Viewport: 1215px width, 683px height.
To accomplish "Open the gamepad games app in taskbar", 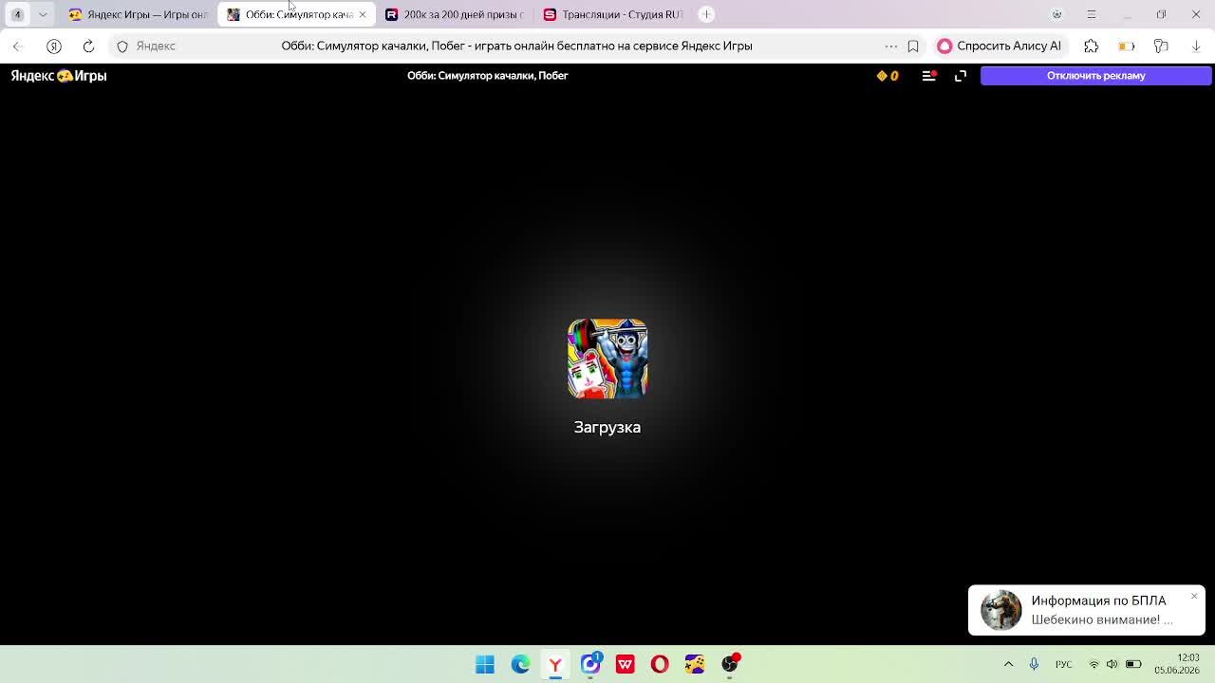I will (x=695, y=664).
